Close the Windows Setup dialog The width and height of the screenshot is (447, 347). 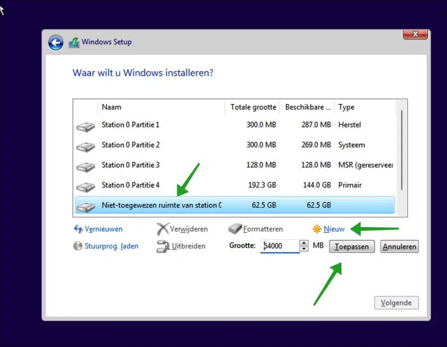tap(415, 34)
